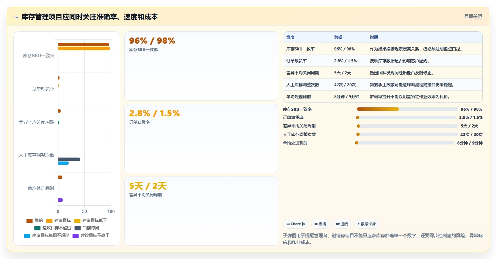Toggle the purple 建议目标不高于 legend dataset
Screen dimensions: 496x259
click(91, 235)
